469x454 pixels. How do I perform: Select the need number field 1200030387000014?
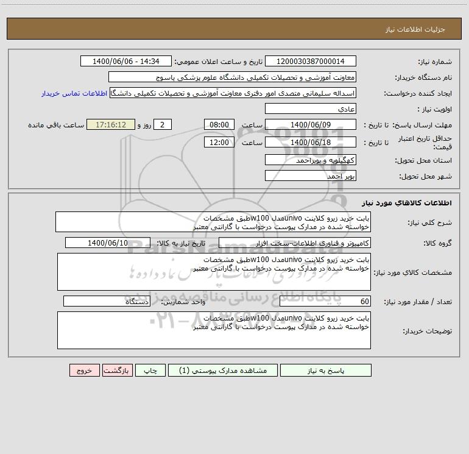click(311, 61)
